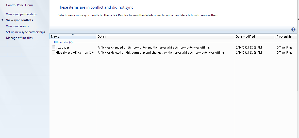Screen dimensions: 299x138
Task: Open View sync results
Action: [x=17, y=26]
